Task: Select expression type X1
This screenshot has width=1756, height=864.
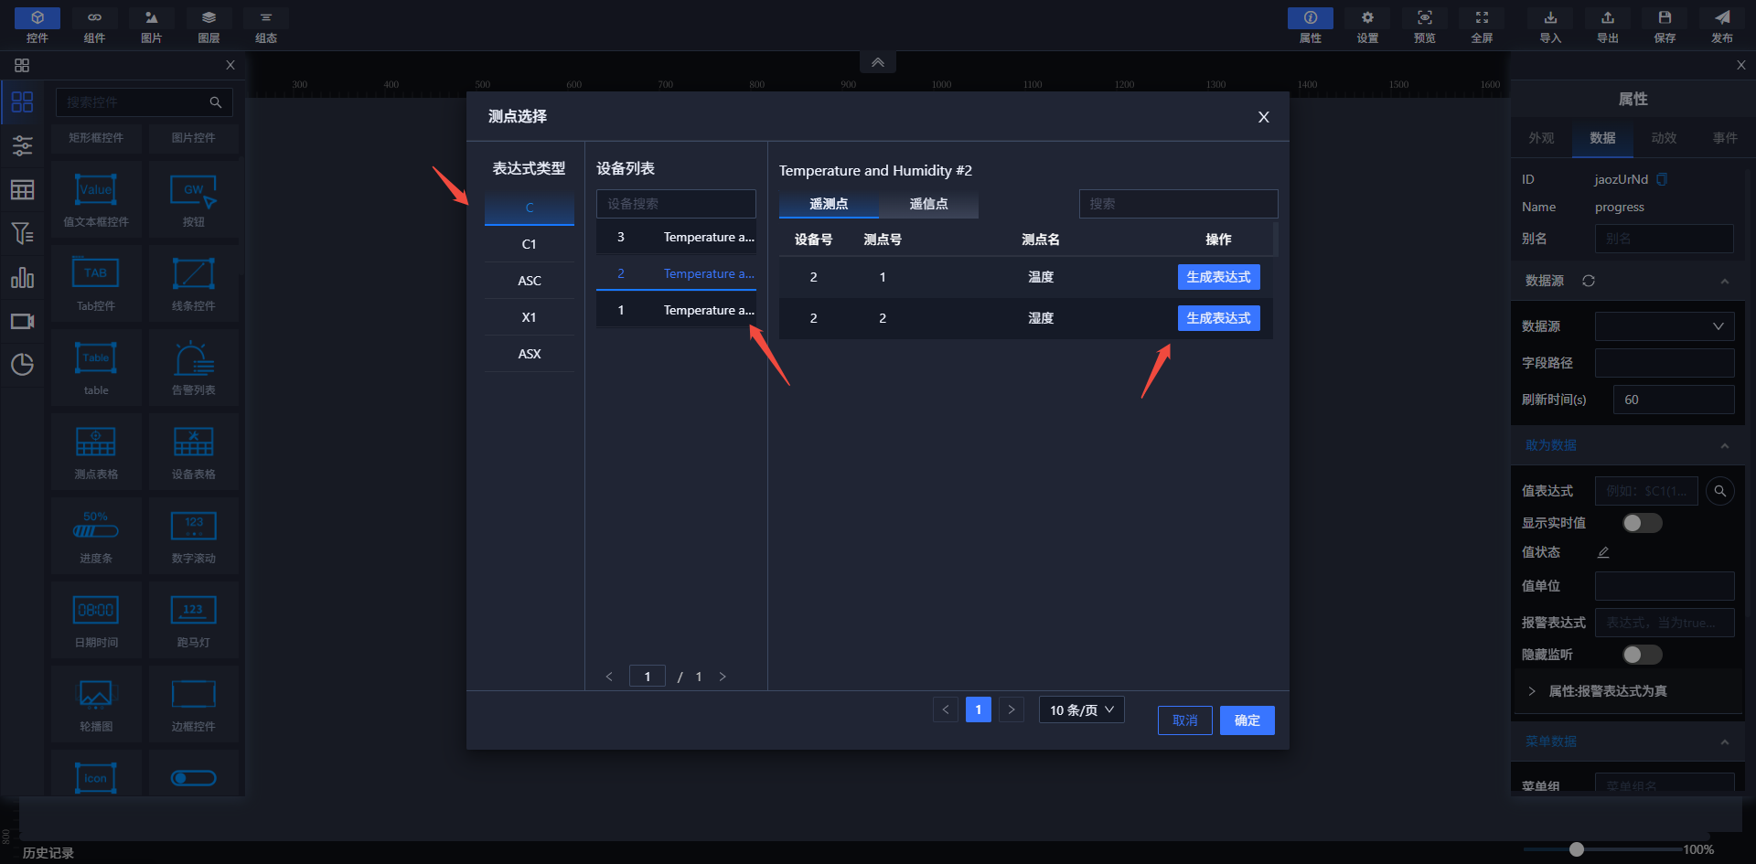Action: pyautogui.click(x=530, y=317)
